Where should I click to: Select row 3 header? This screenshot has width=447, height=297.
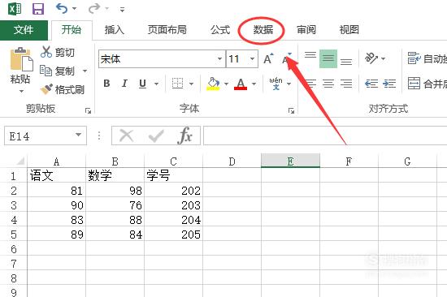pos(13,205)
